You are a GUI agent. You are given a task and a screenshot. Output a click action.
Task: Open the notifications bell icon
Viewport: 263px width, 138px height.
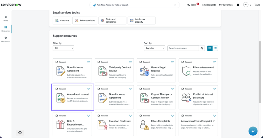pyautogui.click(x=238, y=5)
